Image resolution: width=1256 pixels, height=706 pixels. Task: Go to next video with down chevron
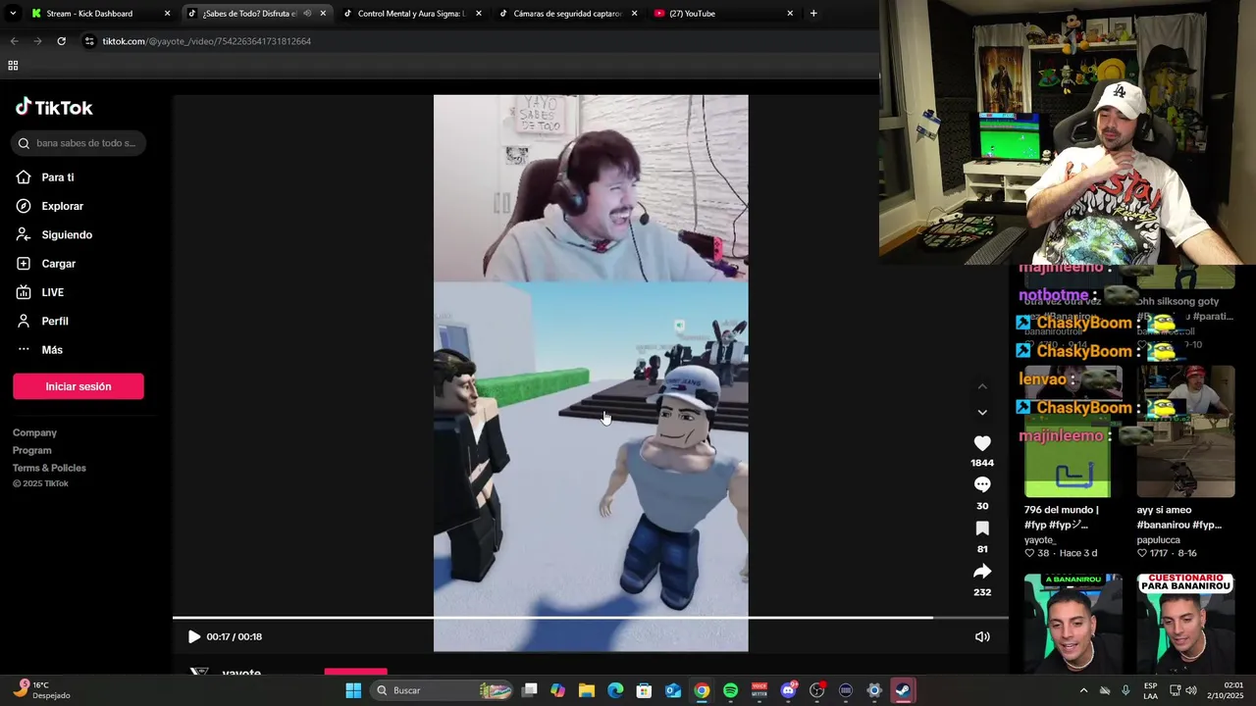click(982, 413)
